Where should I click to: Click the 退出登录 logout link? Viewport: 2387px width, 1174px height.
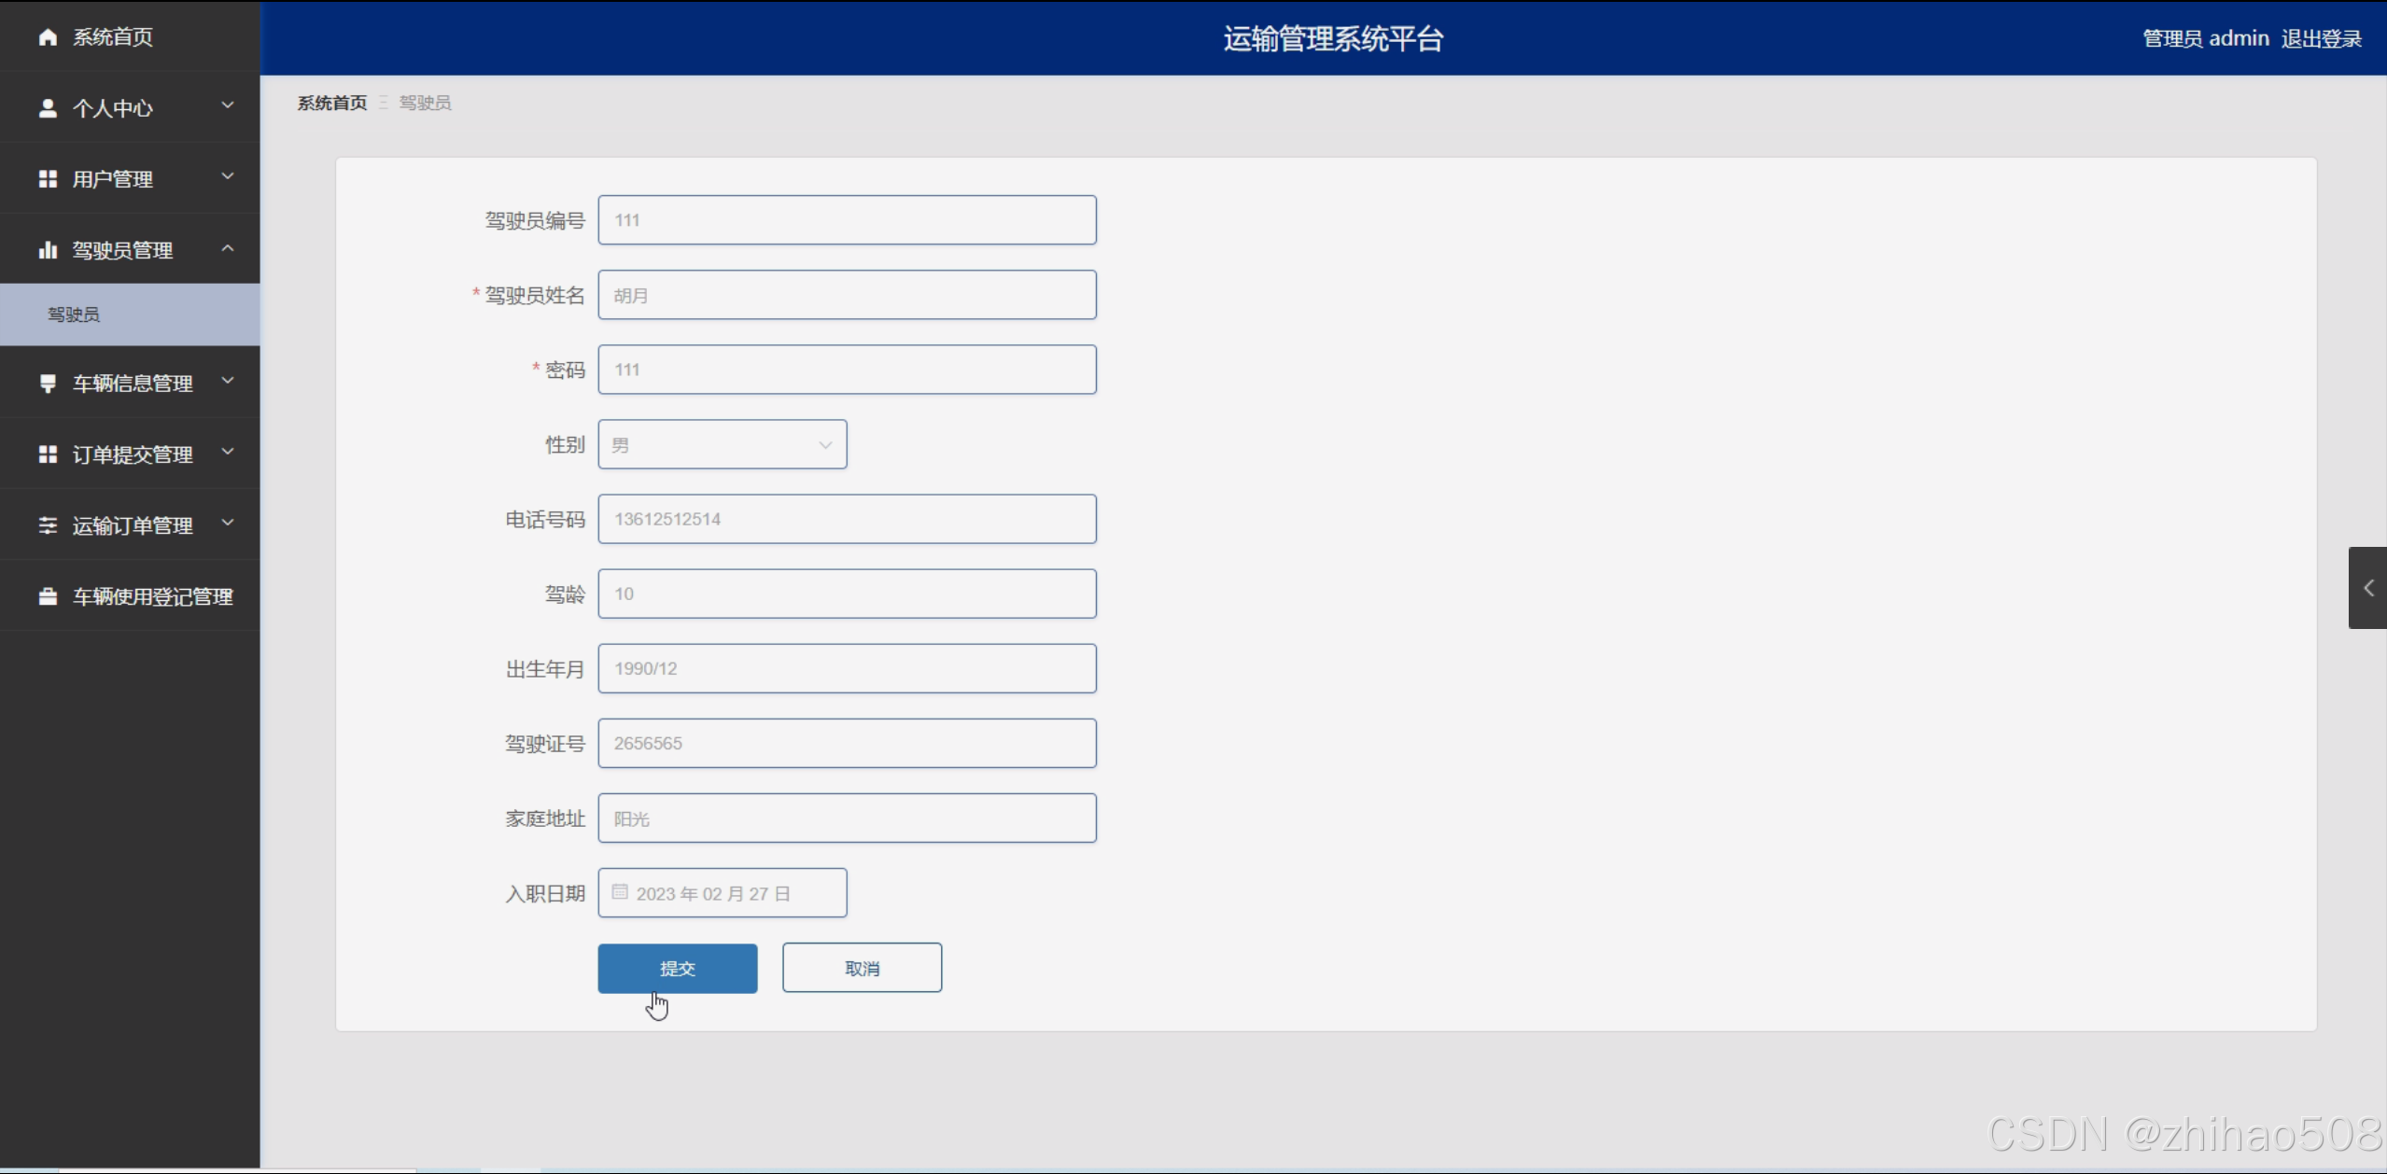click(2321, 38)
